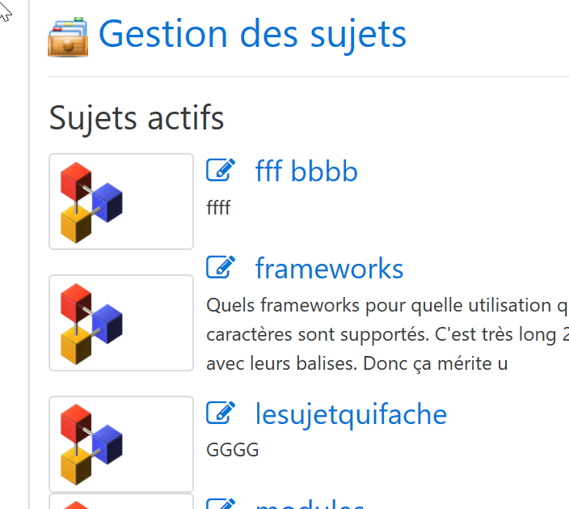Click the cubes thumbnail for fff bbbb
Screen dimensions: 569x509
[121, 201]
